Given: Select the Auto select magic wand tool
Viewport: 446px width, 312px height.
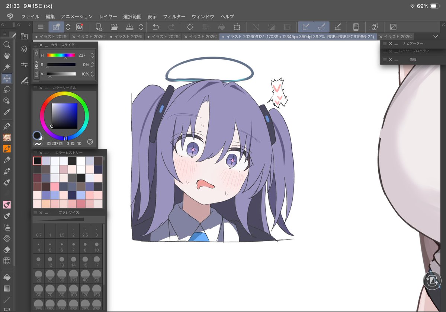Looking at the screenshot, I should tap(7, 67).
